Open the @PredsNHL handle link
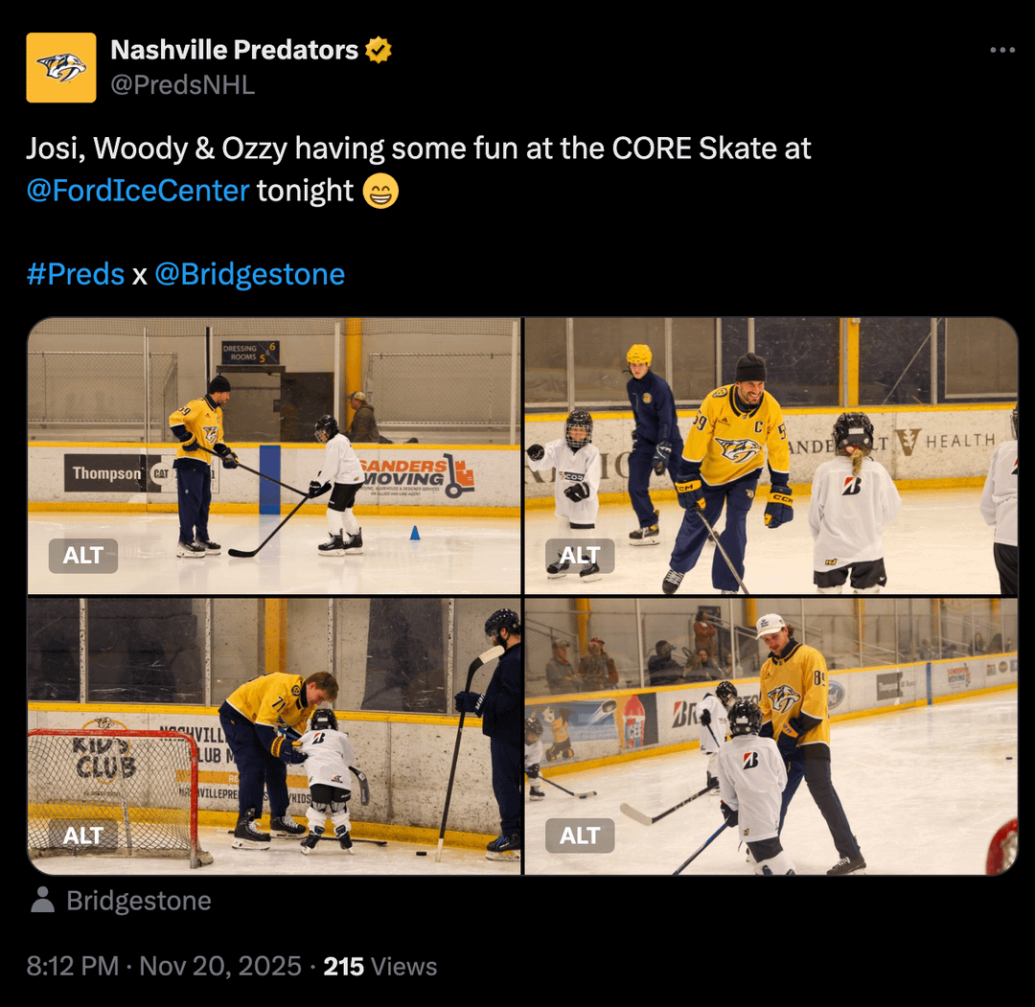 click(x=183, y=84)
